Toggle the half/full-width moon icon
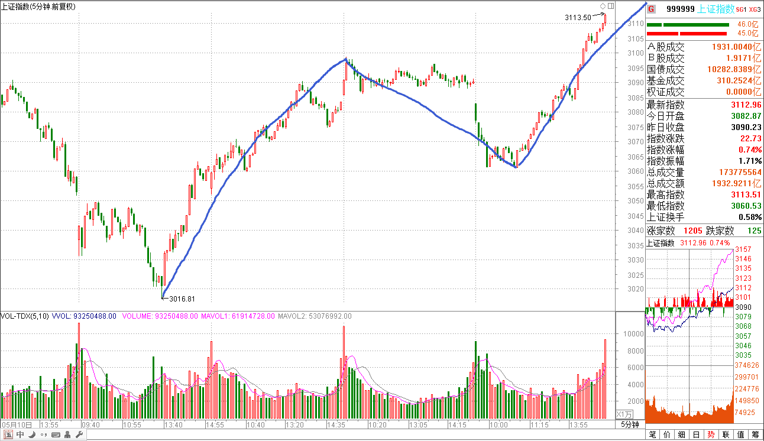 point(32,435)
